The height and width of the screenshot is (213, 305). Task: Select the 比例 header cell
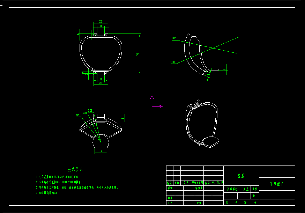[255, 189]
